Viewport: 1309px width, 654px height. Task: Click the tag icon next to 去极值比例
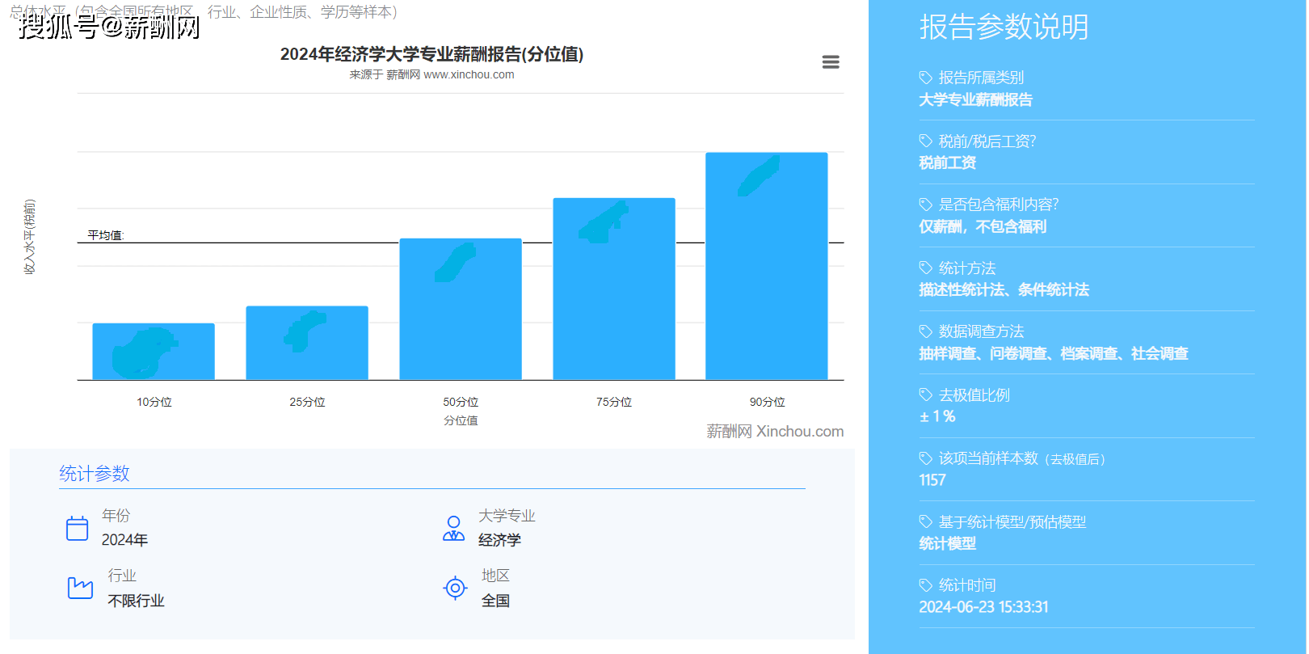click(926, 395)
